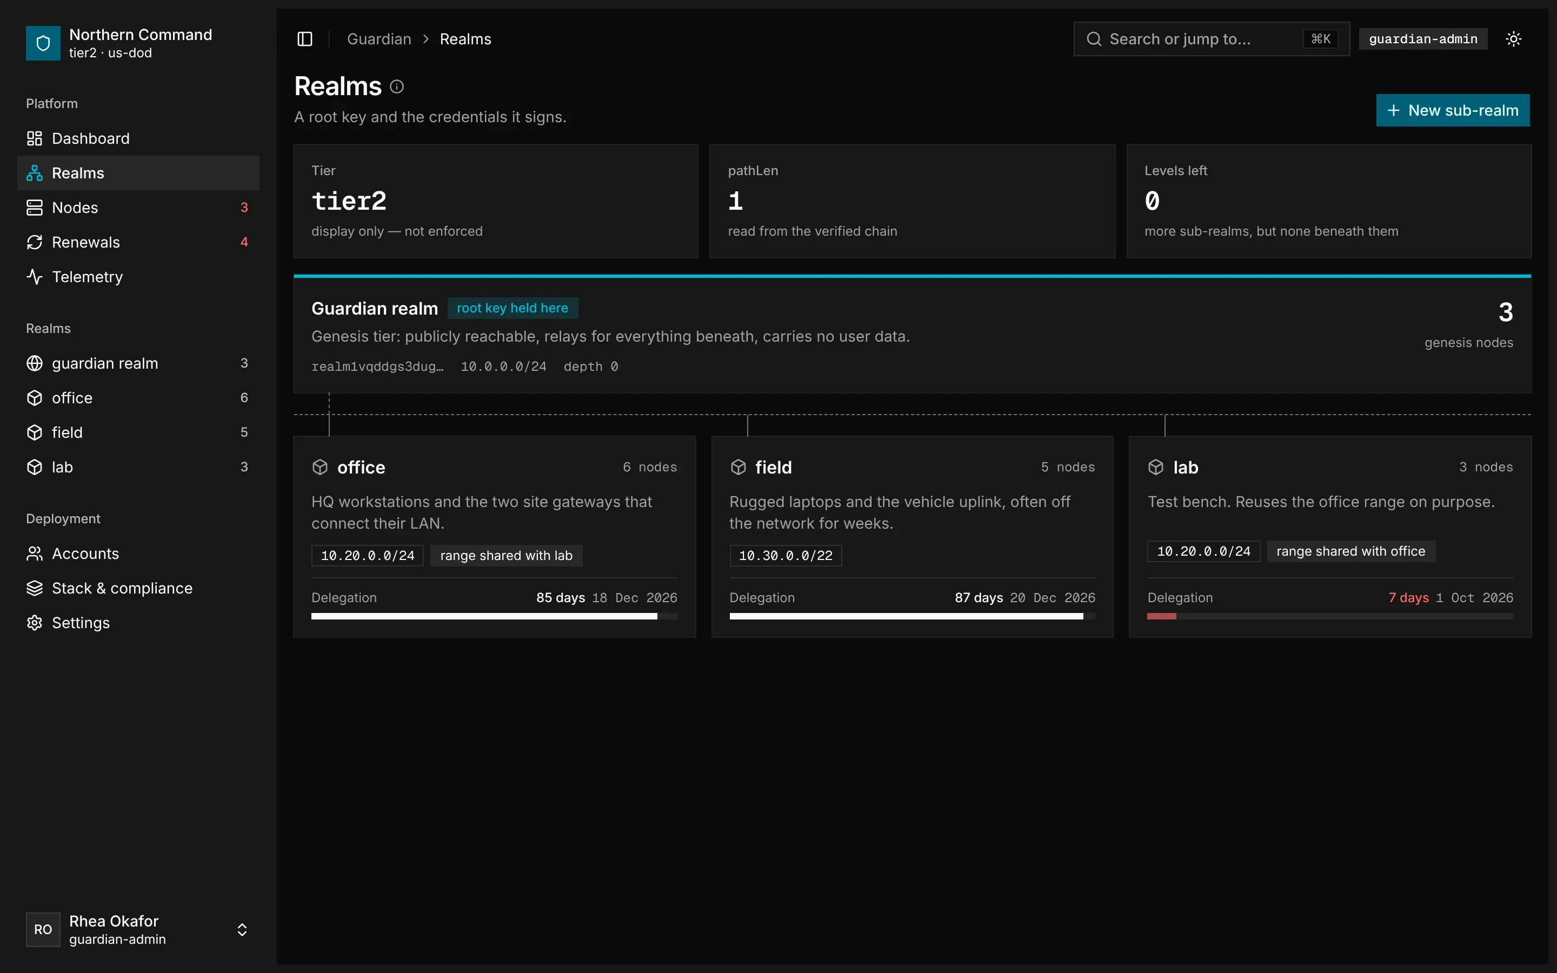
Task: Open info icon next to Realms heading
Action: [x=397, y=86]
